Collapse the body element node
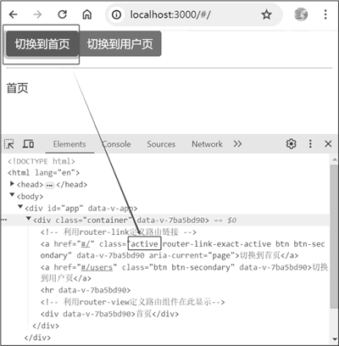 pyautogui.click(x=12, y=195)
